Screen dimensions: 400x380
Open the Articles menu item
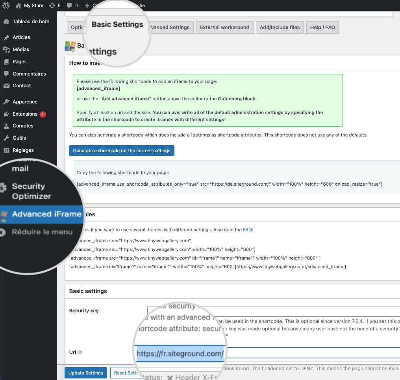pos(21,37)
